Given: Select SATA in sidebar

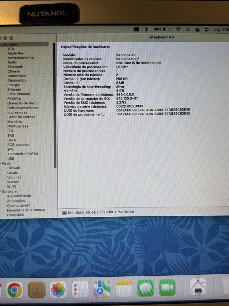Looking at the screenshot, I should pos(12,140).
